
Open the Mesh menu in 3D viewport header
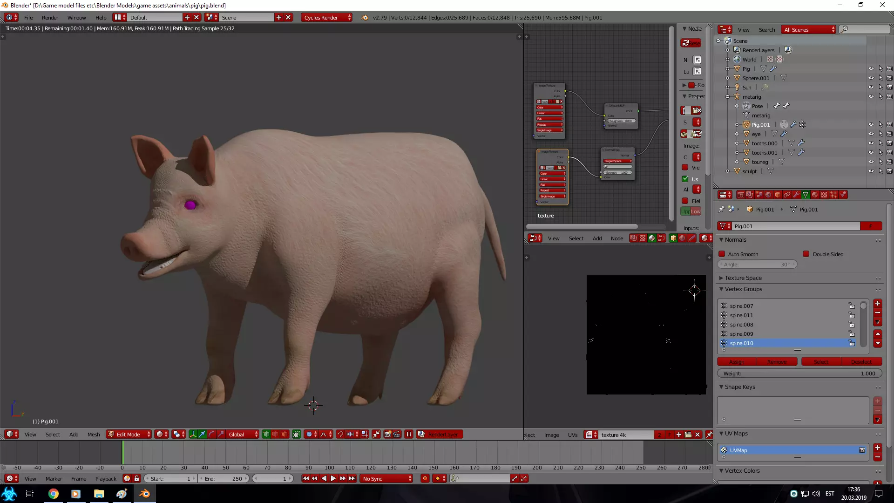tap(94, 434)
